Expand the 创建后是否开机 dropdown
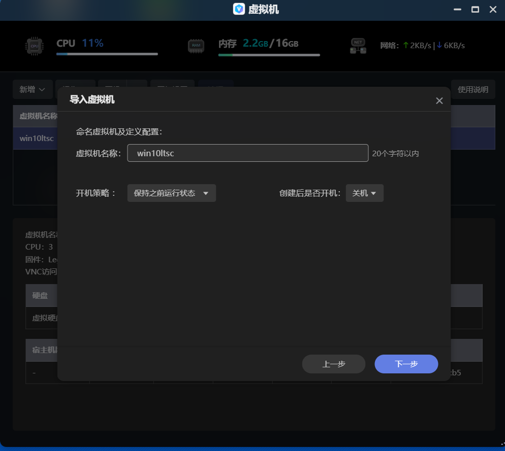Viewport: 505px width, 451px height. [x=364, y=193]
